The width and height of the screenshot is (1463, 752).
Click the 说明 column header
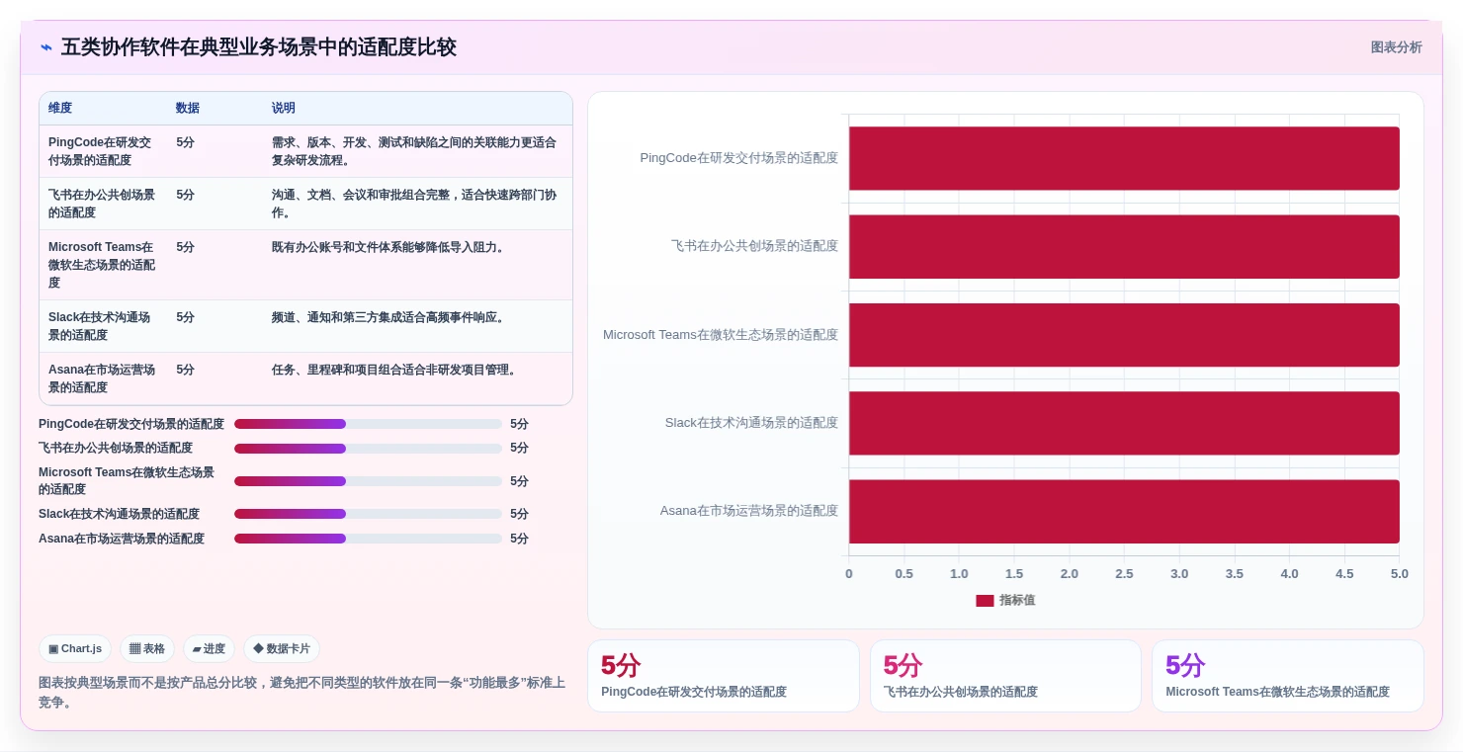click(x=284, y=109)
